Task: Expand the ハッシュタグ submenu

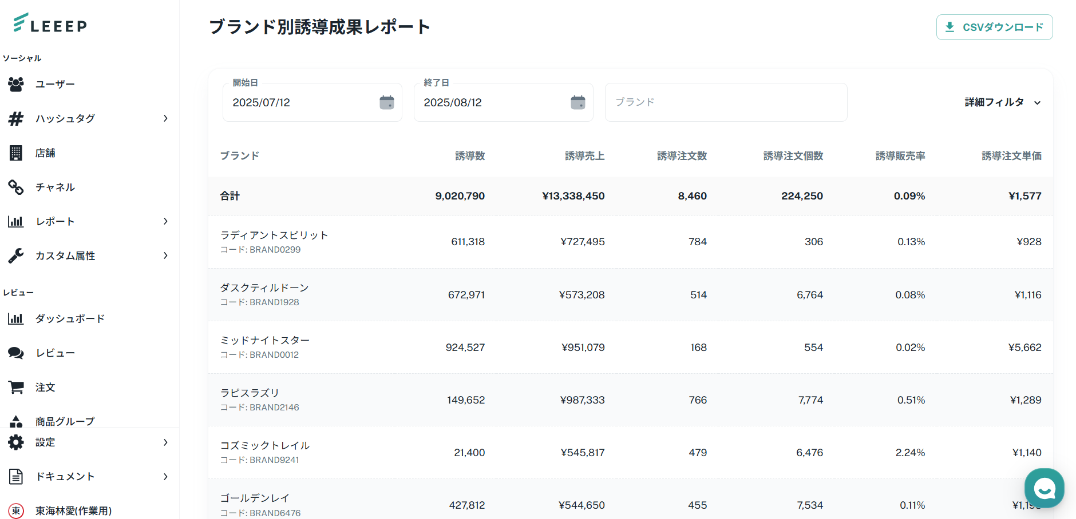Action: (x=165, y=118)
